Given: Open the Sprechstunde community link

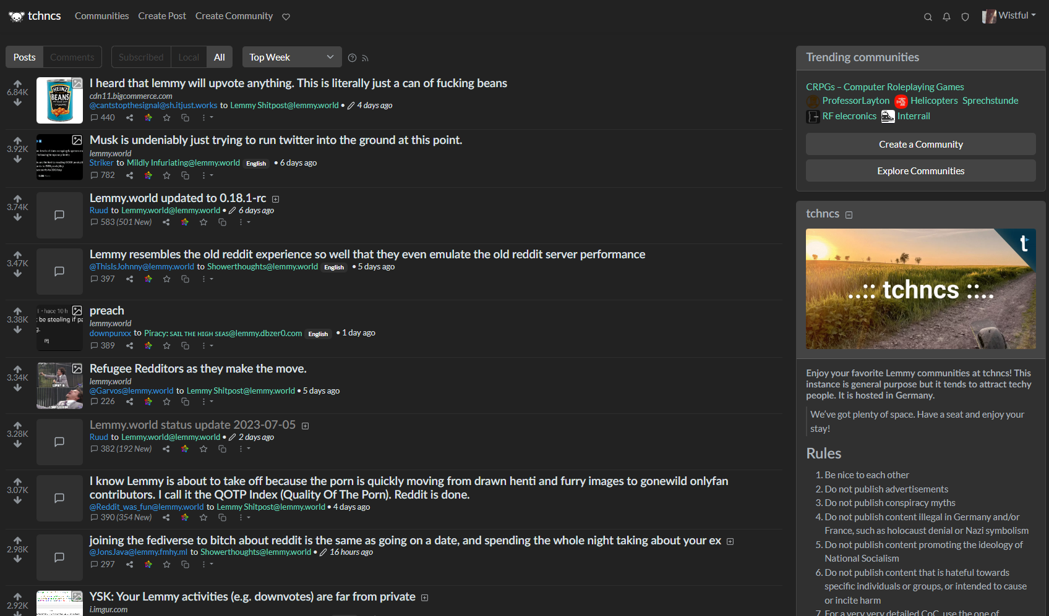Looking at the screenshot, I should [990, 101].
